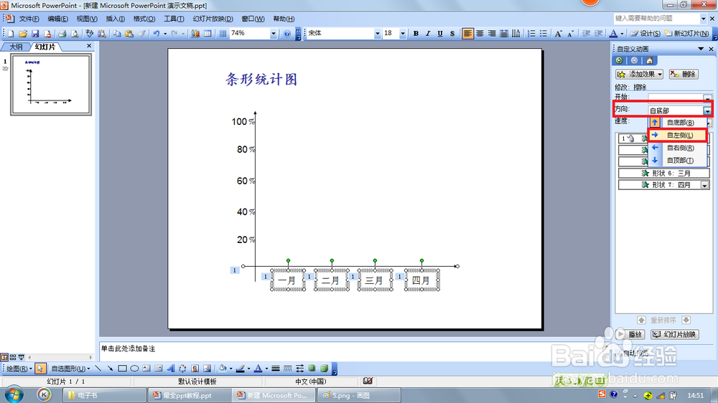Open the 添加效果 dropdown
The height and width of the screenshot is (403, 718).
[639, 74]
